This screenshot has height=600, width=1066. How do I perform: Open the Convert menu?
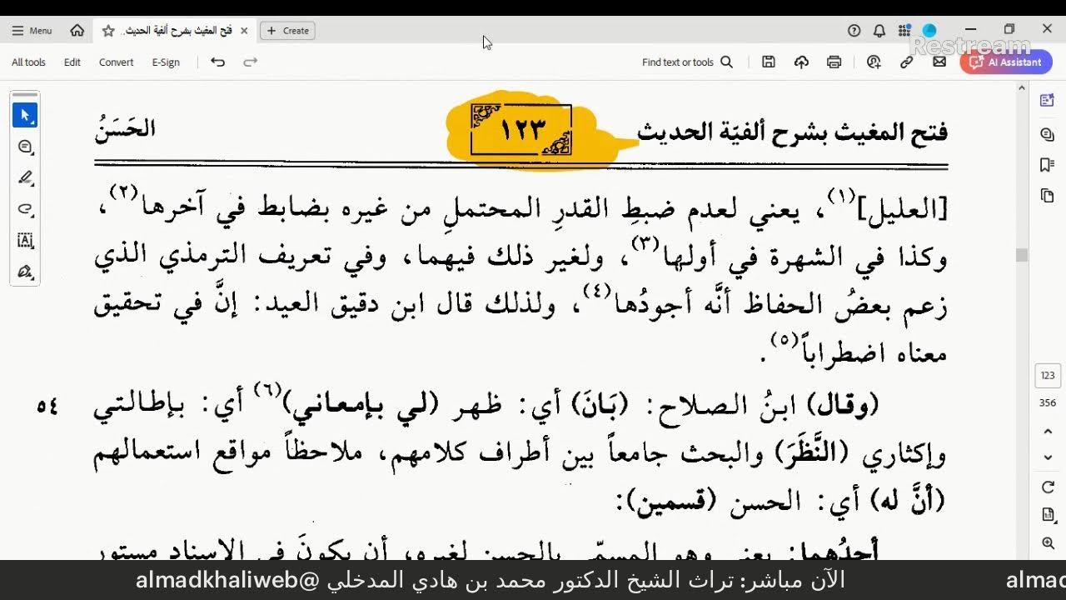click(x=116, y=62)
